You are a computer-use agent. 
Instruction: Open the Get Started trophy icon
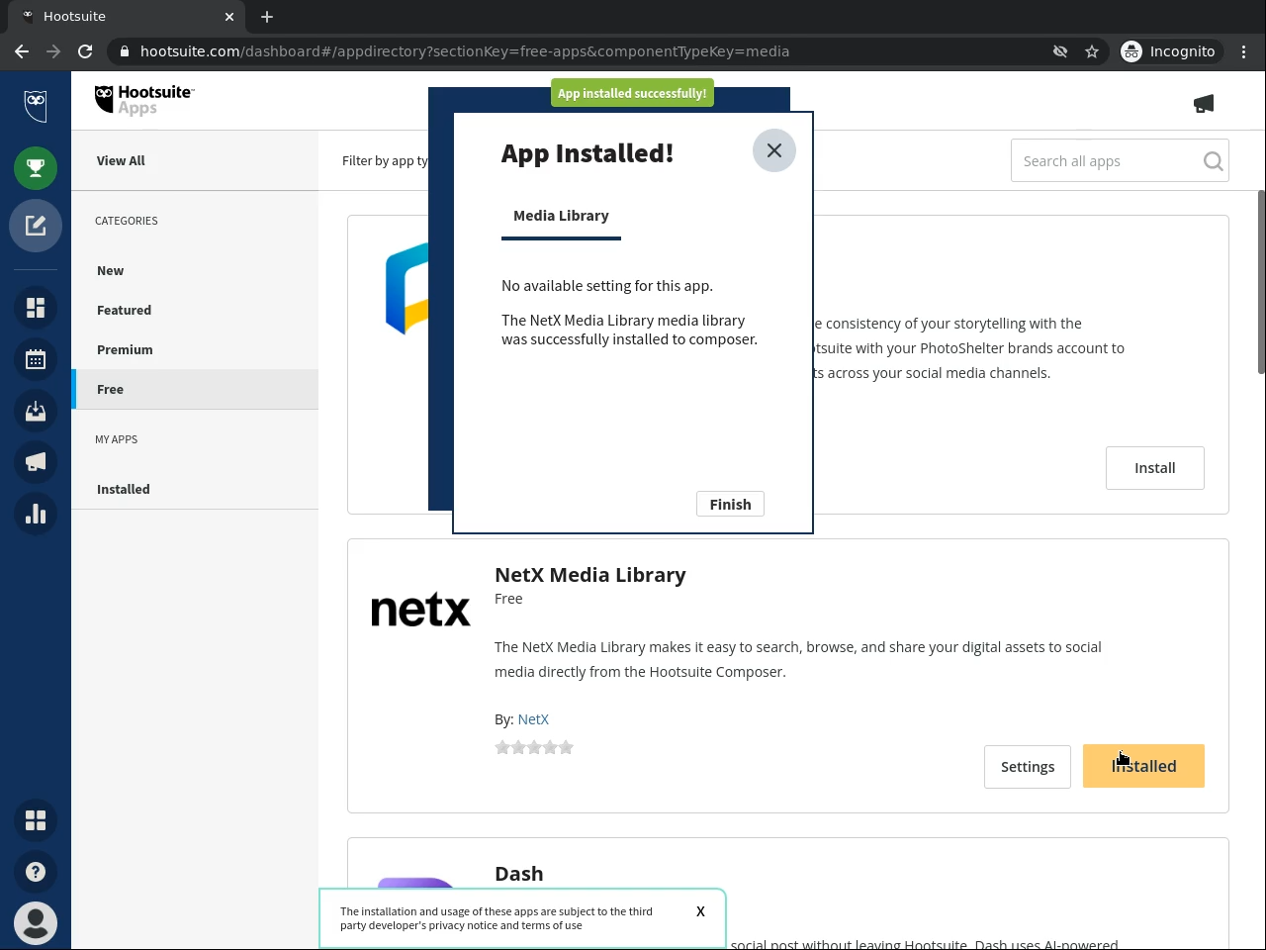click(36, 168)
